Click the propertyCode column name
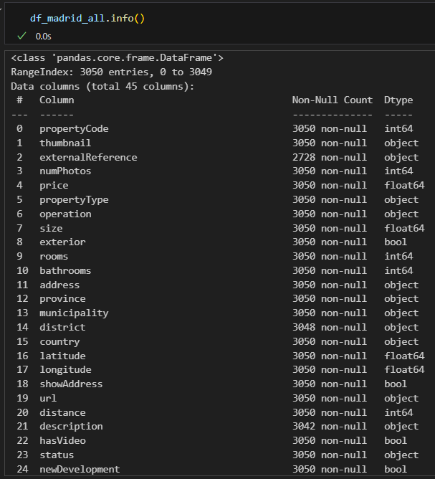The width and height of the screenshot is (435, 479). [74, 128]
